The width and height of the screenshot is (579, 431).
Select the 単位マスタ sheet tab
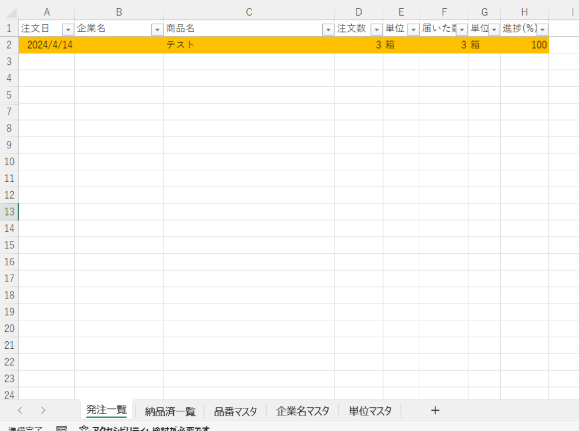[x=370, y=411]
